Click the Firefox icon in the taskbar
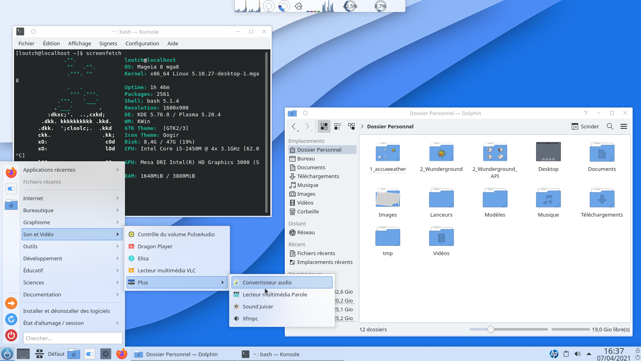The width and height of the screenshot is (641, 361). click(x=122, y=354)
